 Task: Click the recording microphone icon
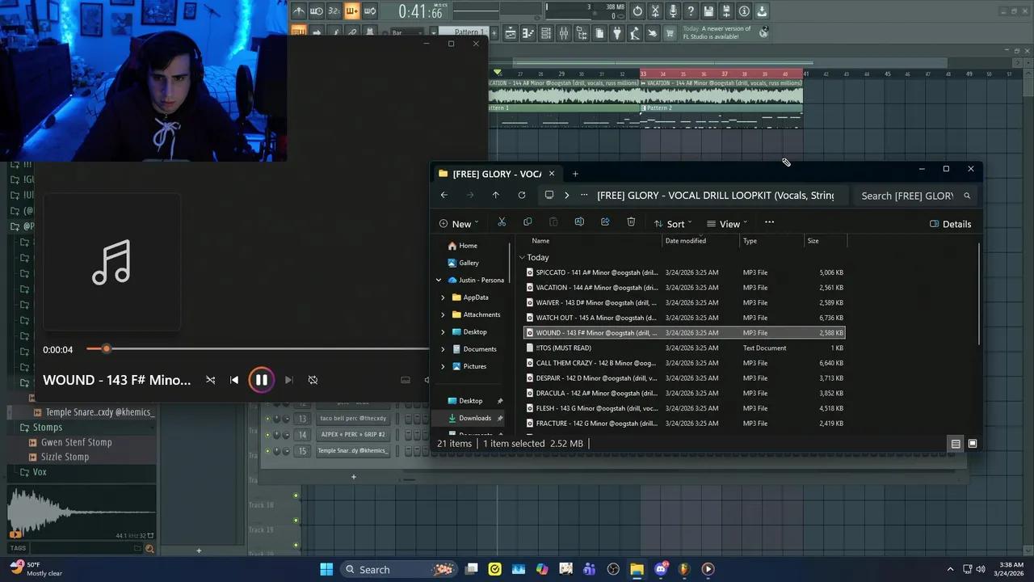pos(673,11)
